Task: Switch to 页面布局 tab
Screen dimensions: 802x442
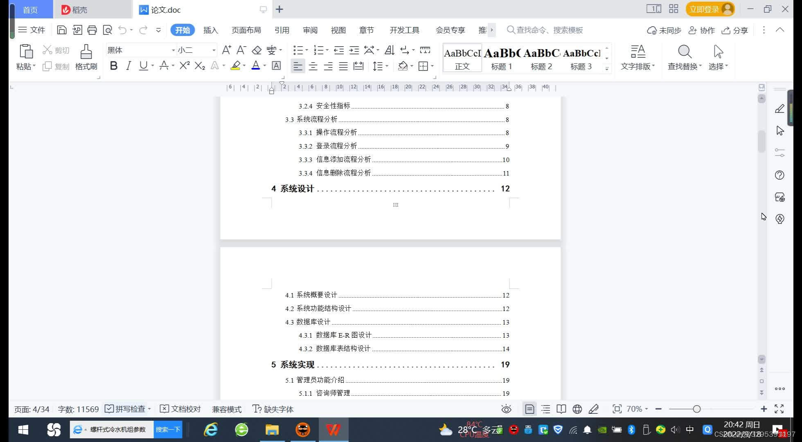Action: pos(246,30)
